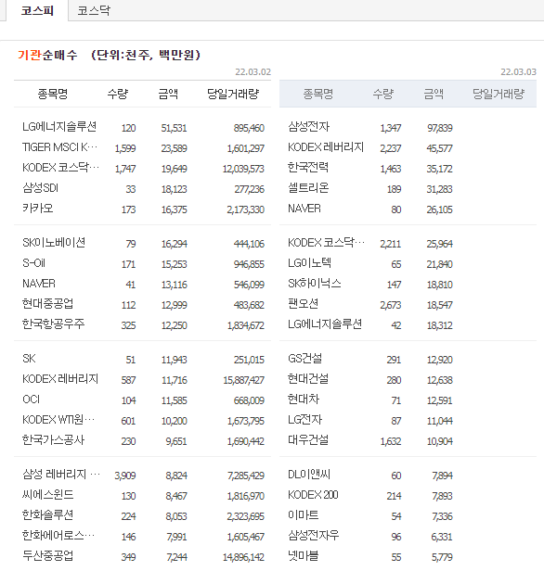544x571 pixels.
Task: Open the DL이앤씨 stock link
Action: 309,475
